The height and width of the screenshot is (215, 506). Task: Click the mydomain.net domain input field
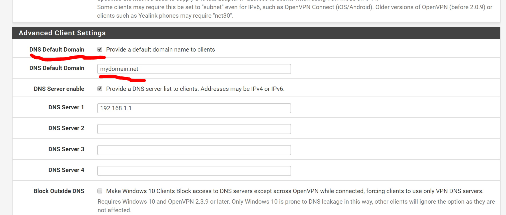(x=194, y=69)
